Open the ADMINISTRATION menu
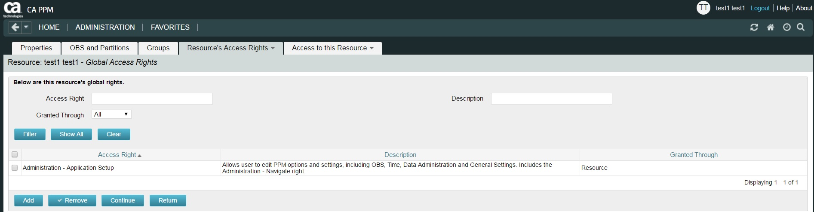The height and width of the screenshot is (212, 814). [x=105, y=28]
